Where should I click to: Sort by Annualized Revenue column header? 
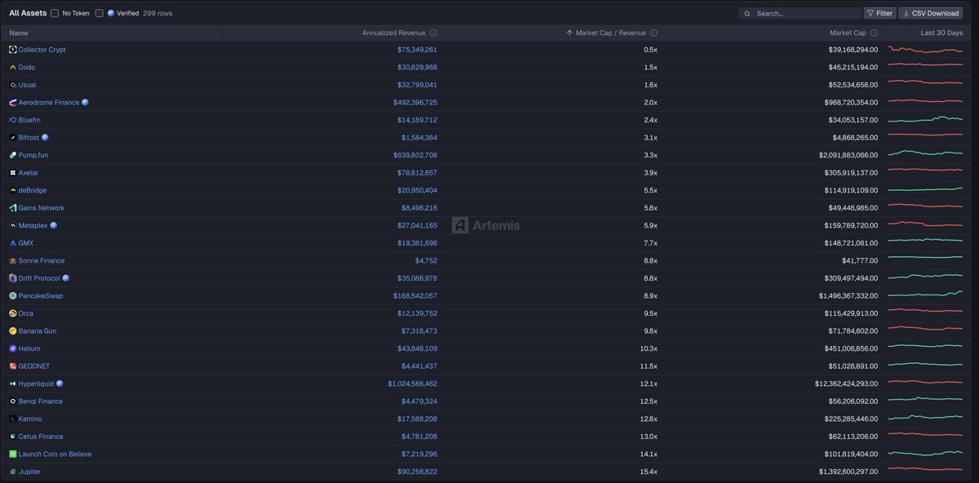393,33
